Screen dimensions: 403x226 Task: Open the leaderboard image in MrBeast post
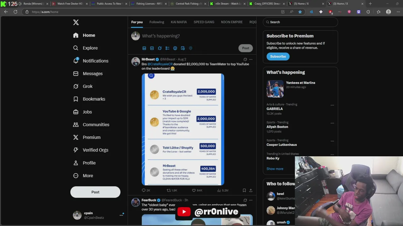click(x=183, y=129)
